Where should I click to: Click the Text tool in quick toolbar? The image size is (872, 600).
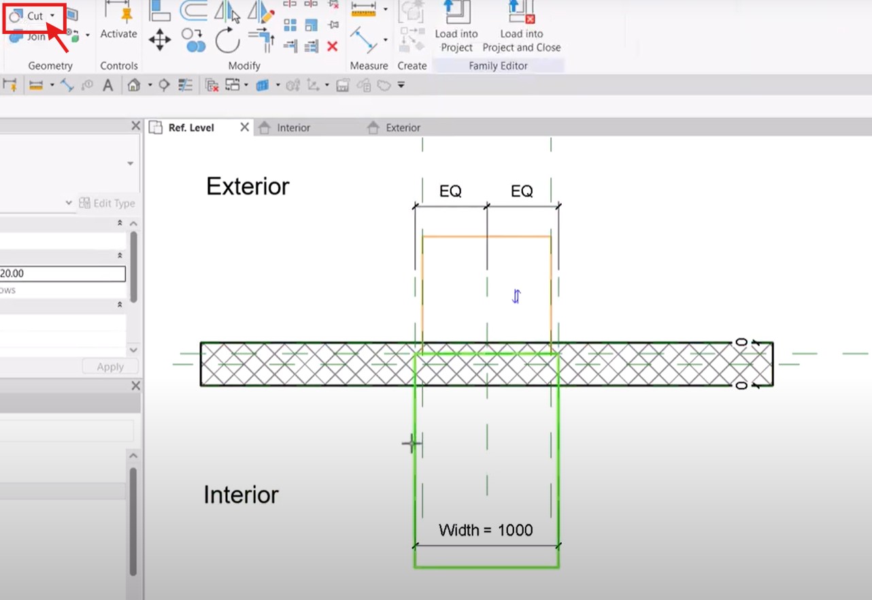[107, 85]
